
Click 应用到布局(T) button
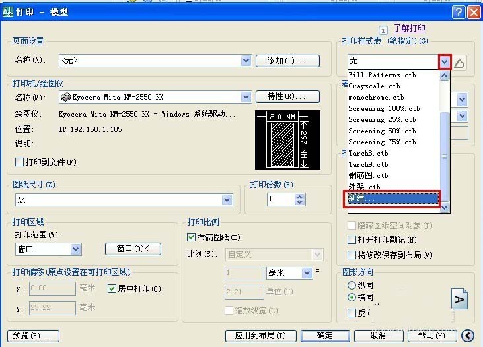[260, 336]
